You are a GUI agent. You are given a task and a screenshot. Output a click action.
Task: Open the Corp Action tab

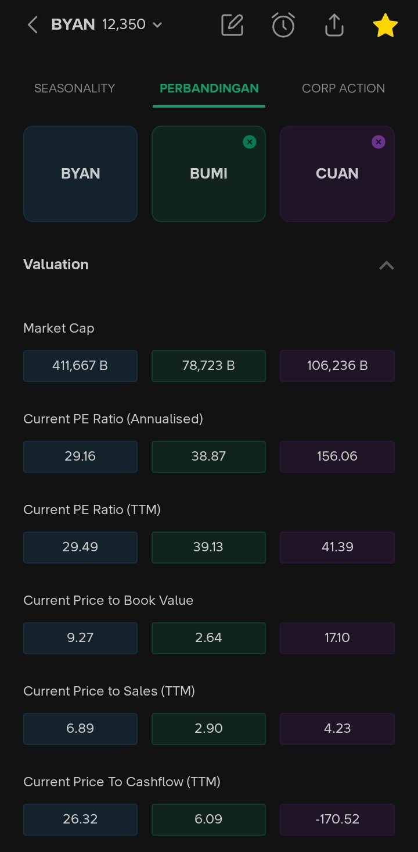(344, 88)
